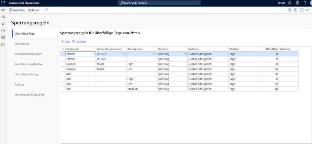312x144 pixels.
Task: Refresh the page using the refresh icon
Action: click(x=302, y=10)
